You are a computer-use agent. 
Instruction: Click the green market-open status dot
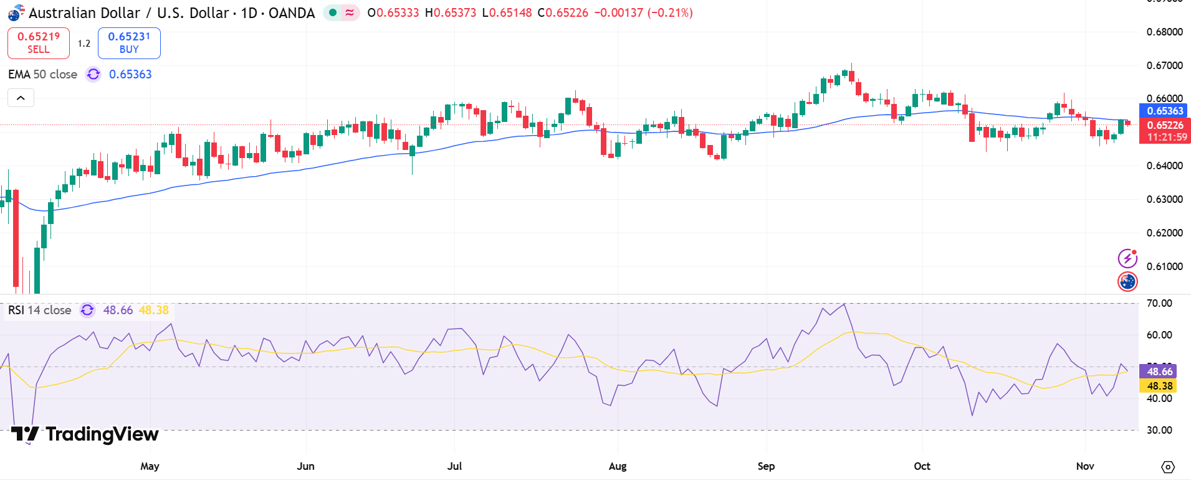click(x=333, y=12)
